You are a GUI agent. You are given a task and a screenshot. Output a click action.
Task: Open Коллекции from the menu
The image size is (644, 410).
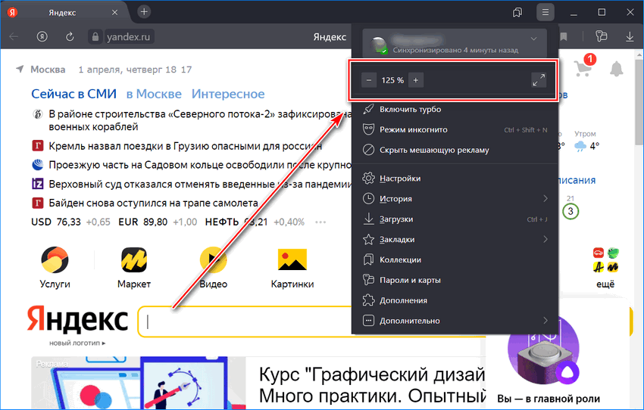pos(455,259)
